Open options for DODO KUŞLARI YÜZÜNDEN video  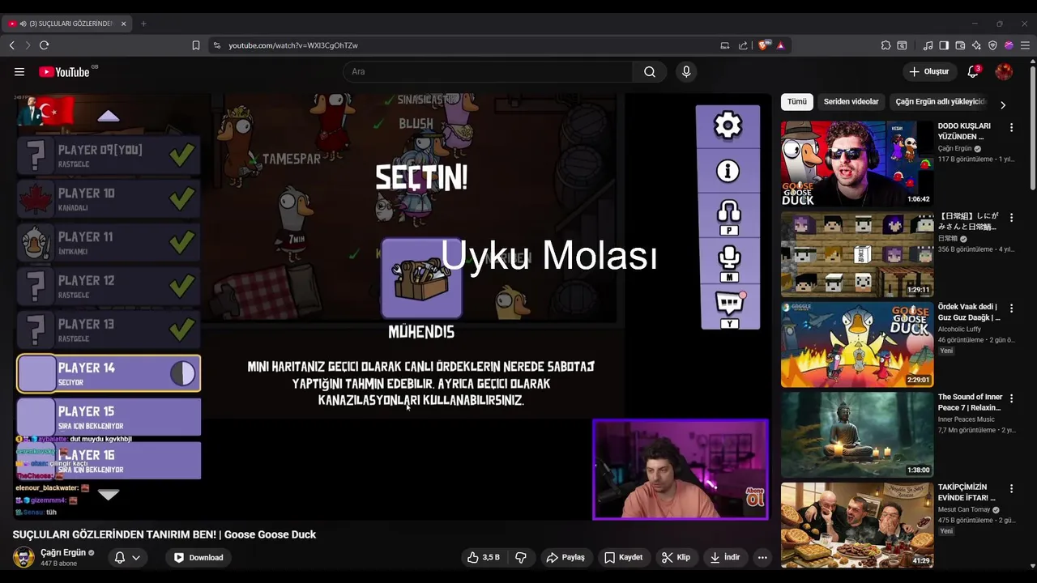point(1011,127)
